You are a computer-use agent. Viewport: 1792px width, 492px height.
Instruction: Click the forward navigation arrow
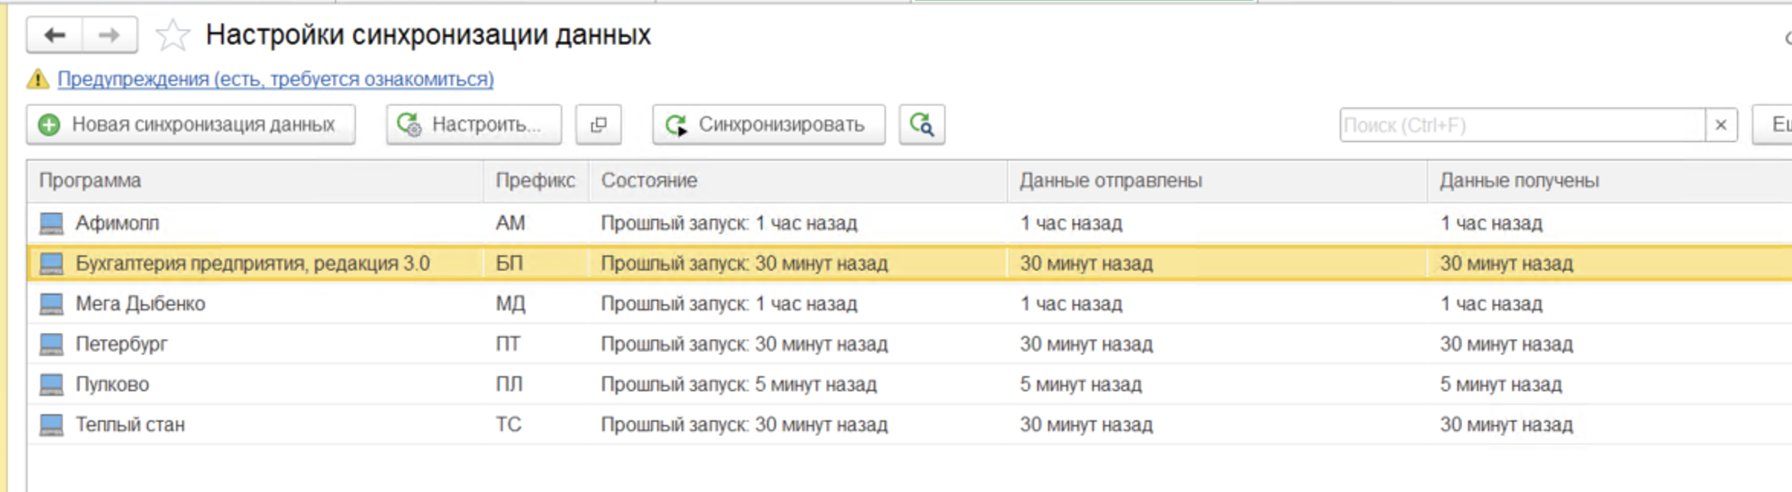(109, 35)
